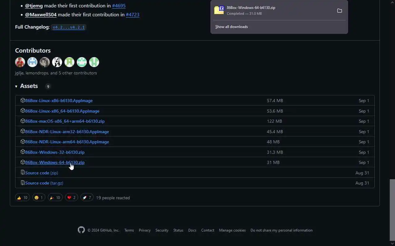Click file-zip icon beside Source code (zip)

coord(23,173)
